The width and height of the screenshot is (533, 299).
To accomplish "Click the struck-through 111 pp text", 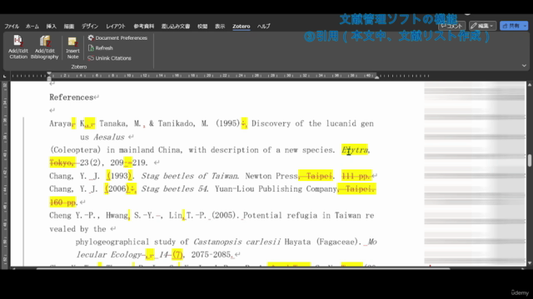I will coord(356,176).
